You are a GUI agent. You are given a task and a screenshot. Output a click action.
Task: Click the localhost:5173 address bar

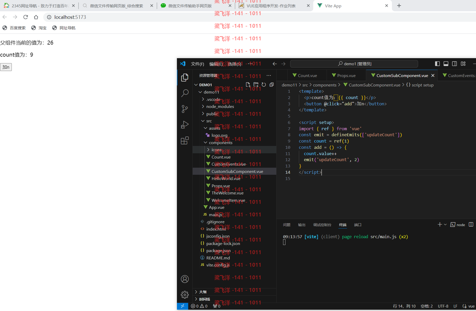[70, 17]
